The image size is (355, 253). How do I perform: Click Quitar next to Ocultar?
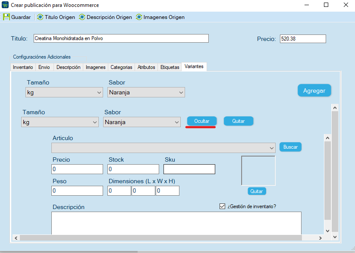(239, 121)
